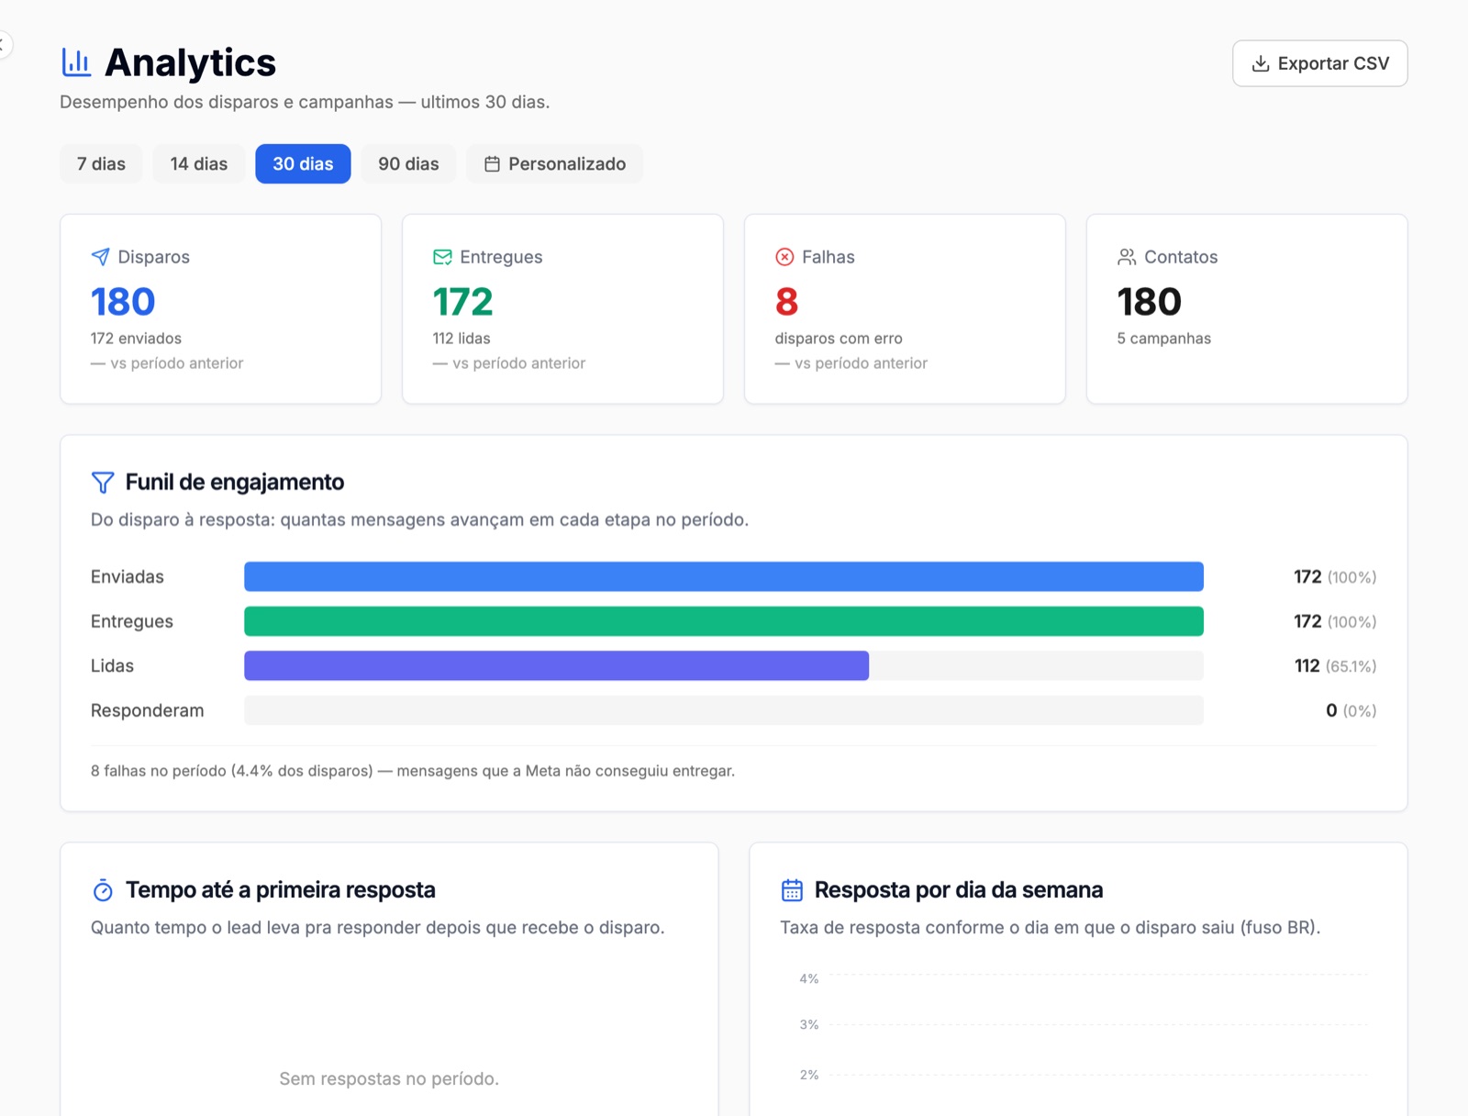Open the Personalizado date range

click(555, 164)
